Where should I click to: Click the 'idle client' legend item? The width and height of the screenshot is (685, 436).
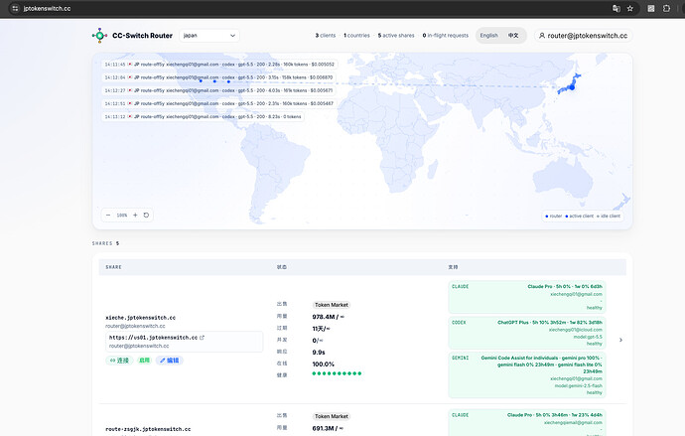pos(609,216)
